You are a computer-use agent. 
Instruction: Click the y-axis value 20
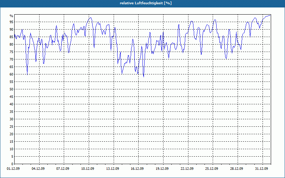11,134
